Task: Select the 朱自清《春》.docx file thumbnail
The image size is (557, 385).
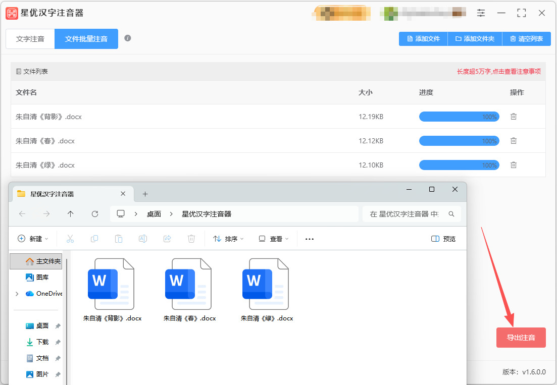Action: 190,290
